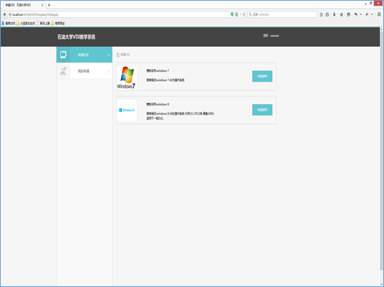Click the user greeting text in header
384x287 pixels.
click(x=271, y=36)
